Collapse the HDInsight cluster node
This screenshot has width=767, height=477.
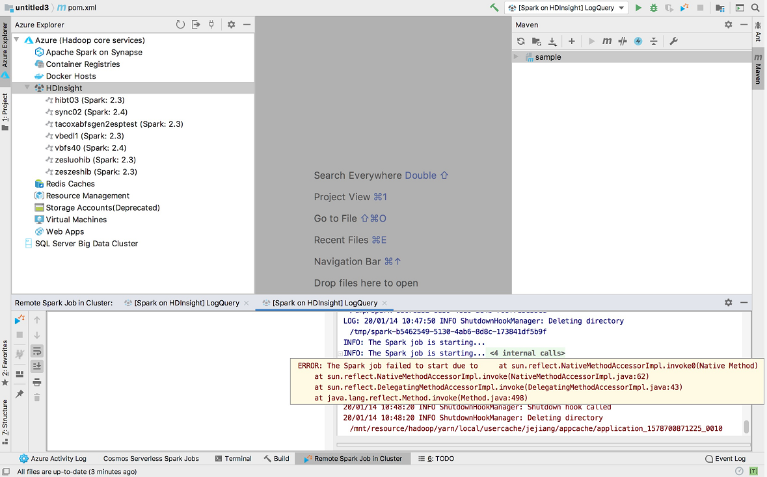[x=27, y=88]
